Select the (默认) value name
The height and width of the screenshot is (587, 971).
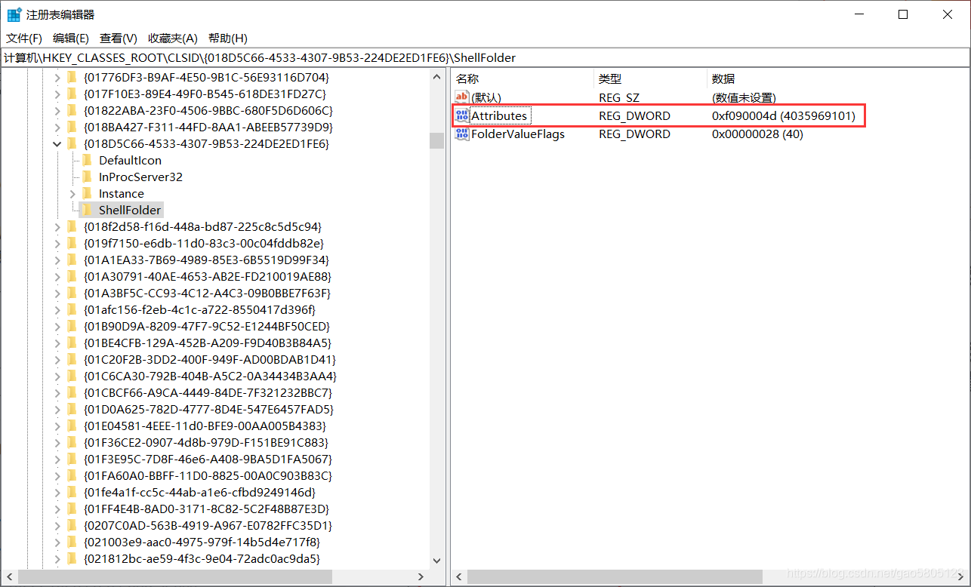(486, 97)
